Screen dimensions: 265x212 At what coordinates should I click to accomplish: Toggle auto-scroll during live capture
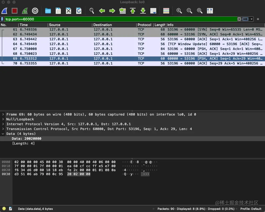153,11
